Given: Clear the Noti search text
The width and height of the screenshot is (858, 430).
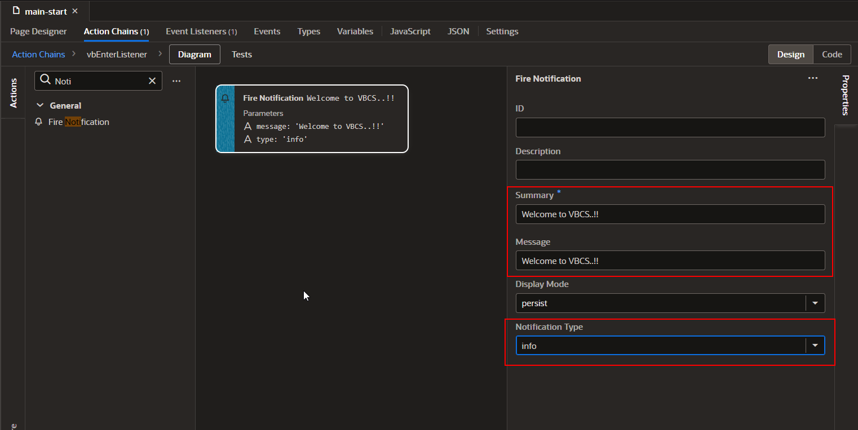Looking at the screenshot, I should (x=152, y=81).
